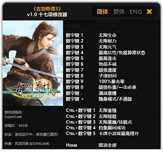
Task: Switch language to 简体
Action: click(103, 12)
